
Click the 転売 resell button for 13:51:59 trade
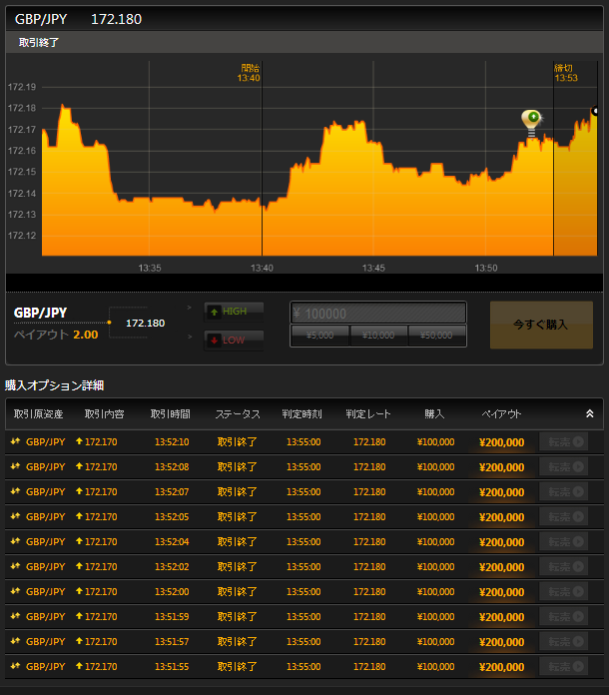[x=564, y=616]
